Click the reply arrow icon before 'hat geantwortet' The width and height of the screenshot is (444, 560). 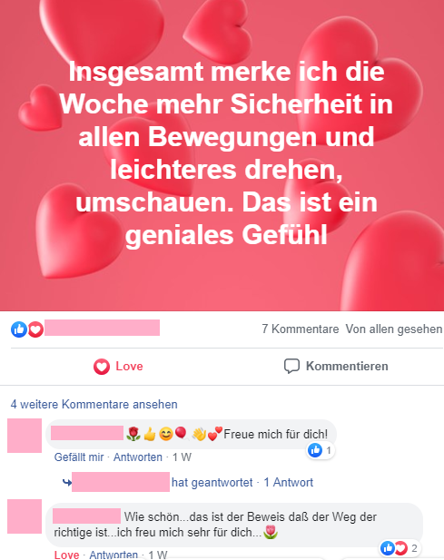click(x=67, y=483)
